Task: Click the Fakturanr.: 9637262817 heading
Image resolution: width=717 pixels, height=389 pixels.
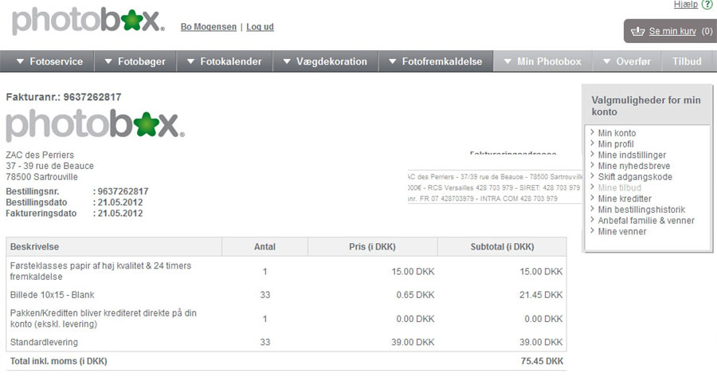Action: coord(64,97)
